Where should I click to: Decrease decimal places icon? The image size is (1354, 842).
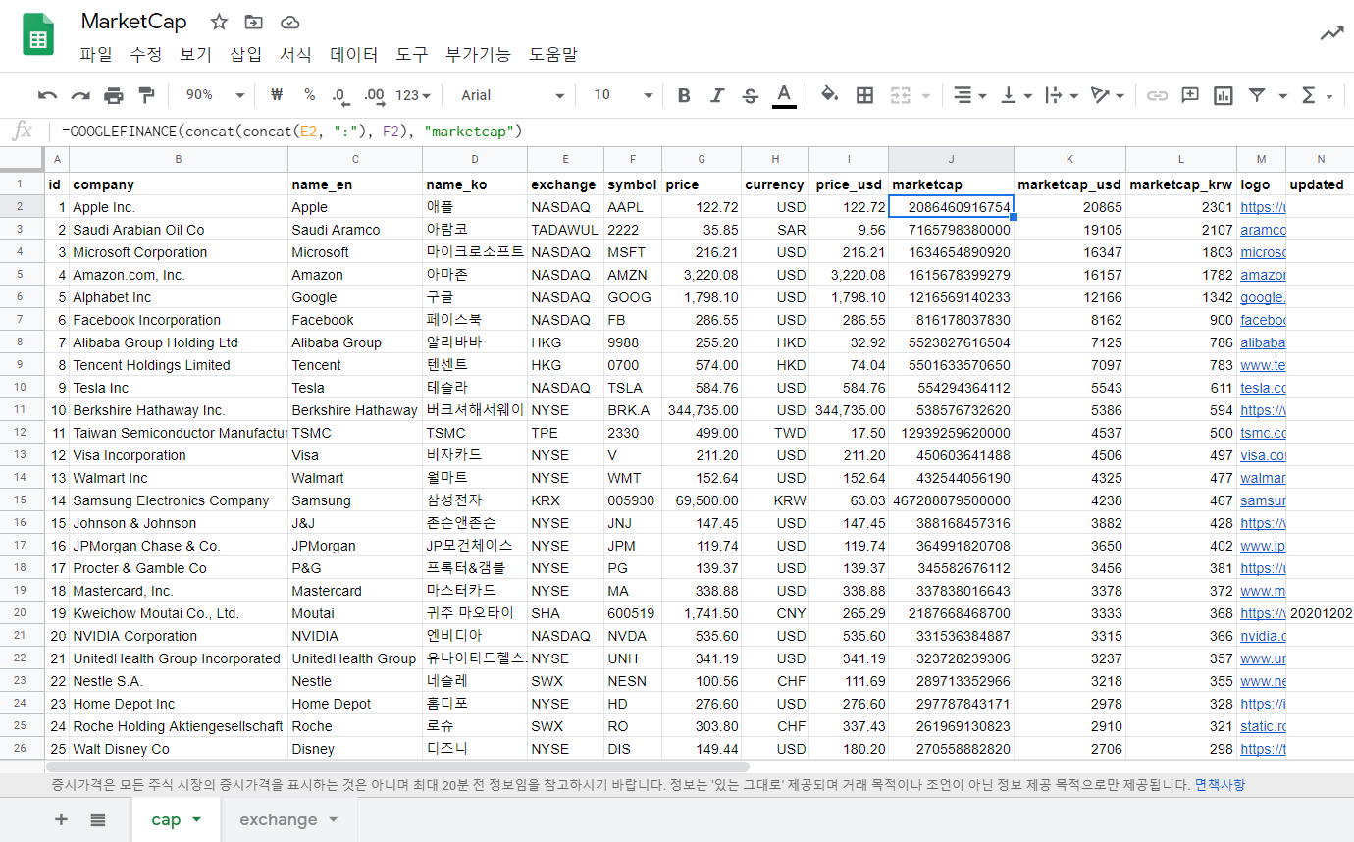click(340, 95)
